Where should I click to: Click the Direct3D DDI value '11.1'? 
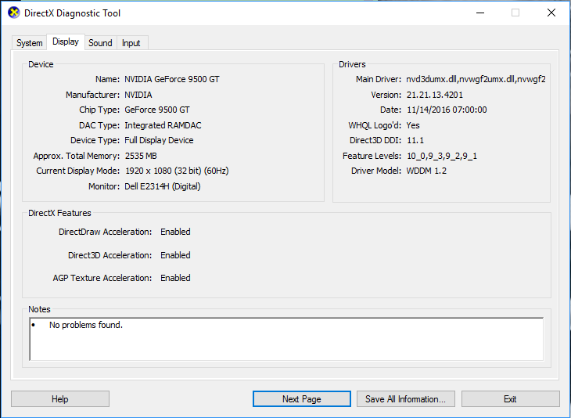(415, 140)
